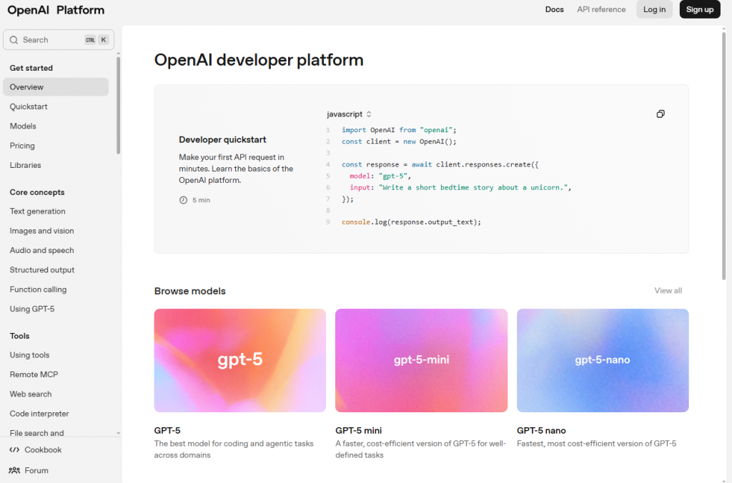Open Quickstart in the sidebar
The image size is (732, 483).
point(29,106)
